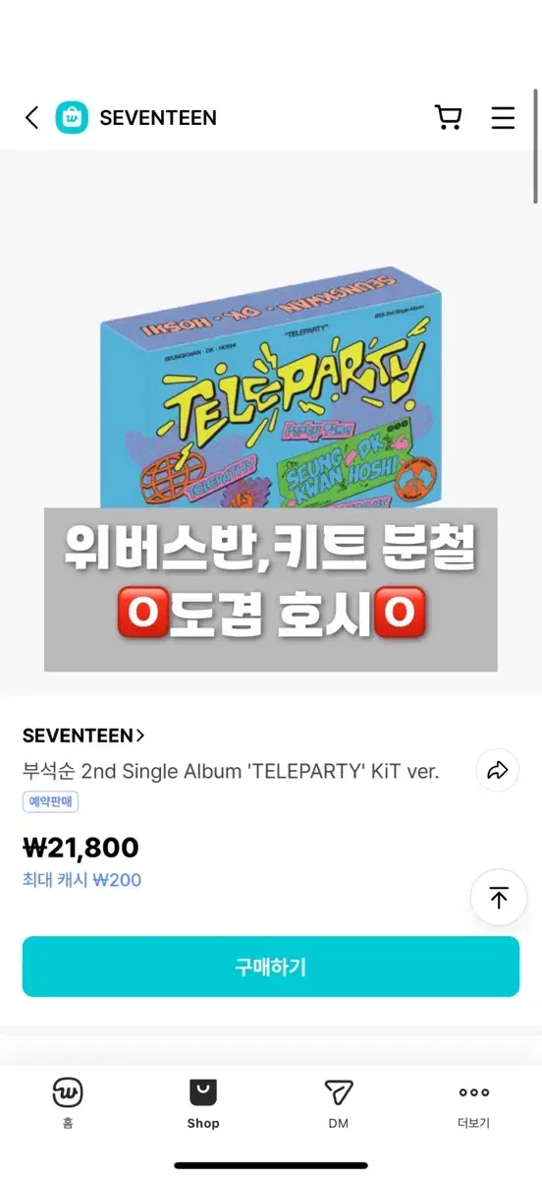Go back using the left arrow icon
The image size is (542, 1180).
[x=31, y=118]
